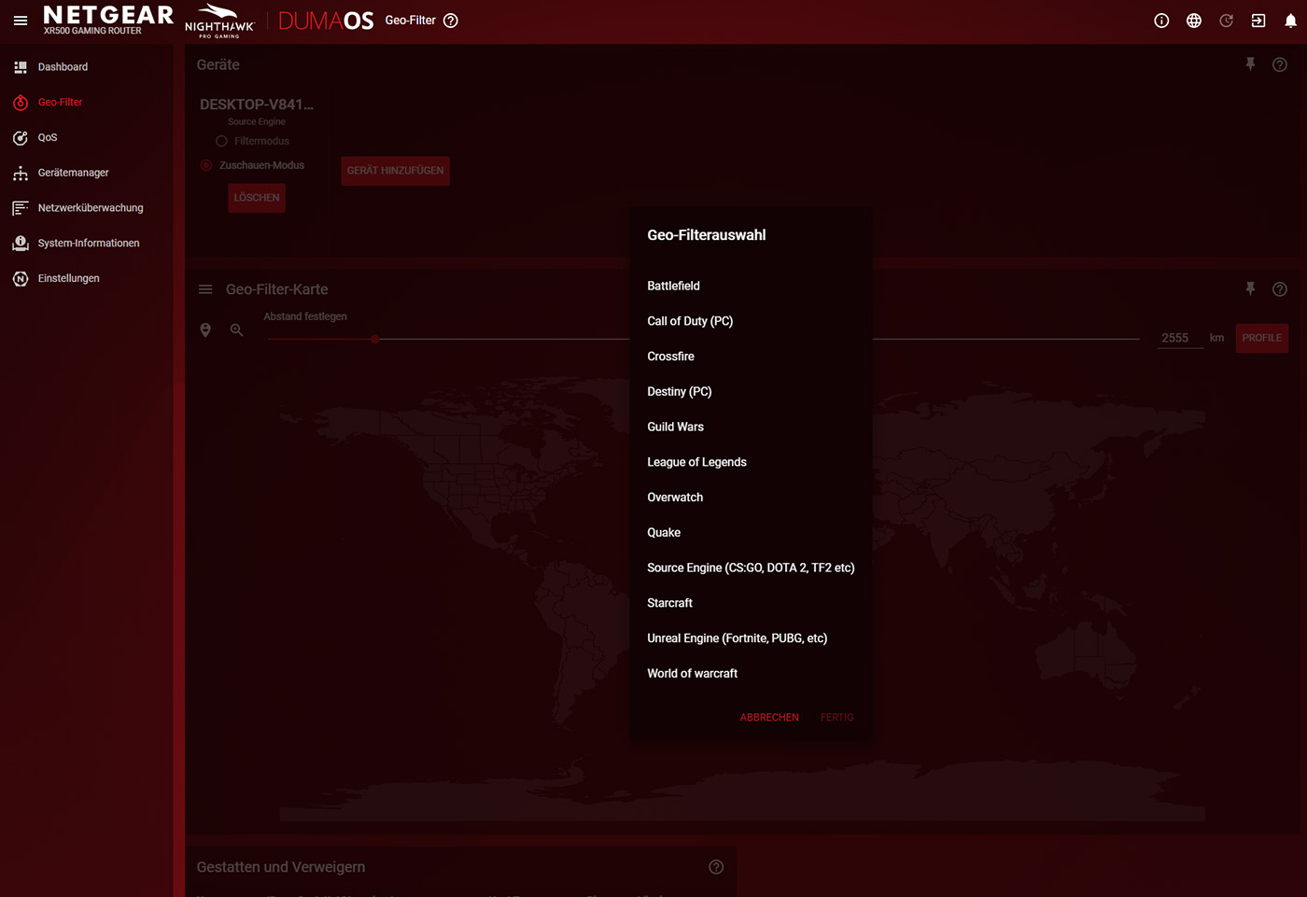
Task: Open help for Gestatten und Verweigern
Action: pyautogui.click(x=716, y=867)
